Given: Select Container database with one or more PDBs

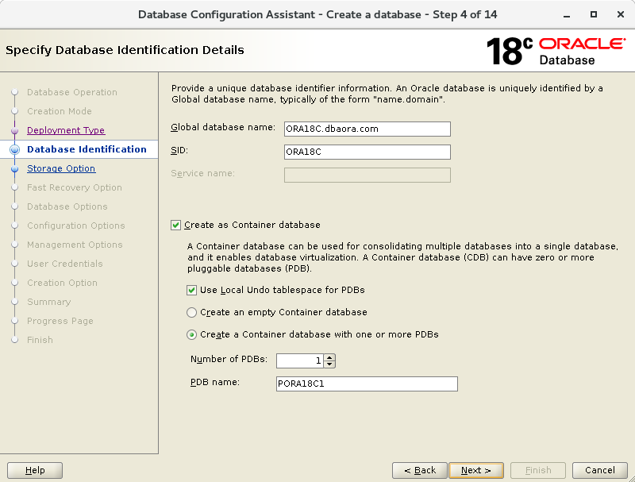Looking at the screenshot, I should pos(191,334).
